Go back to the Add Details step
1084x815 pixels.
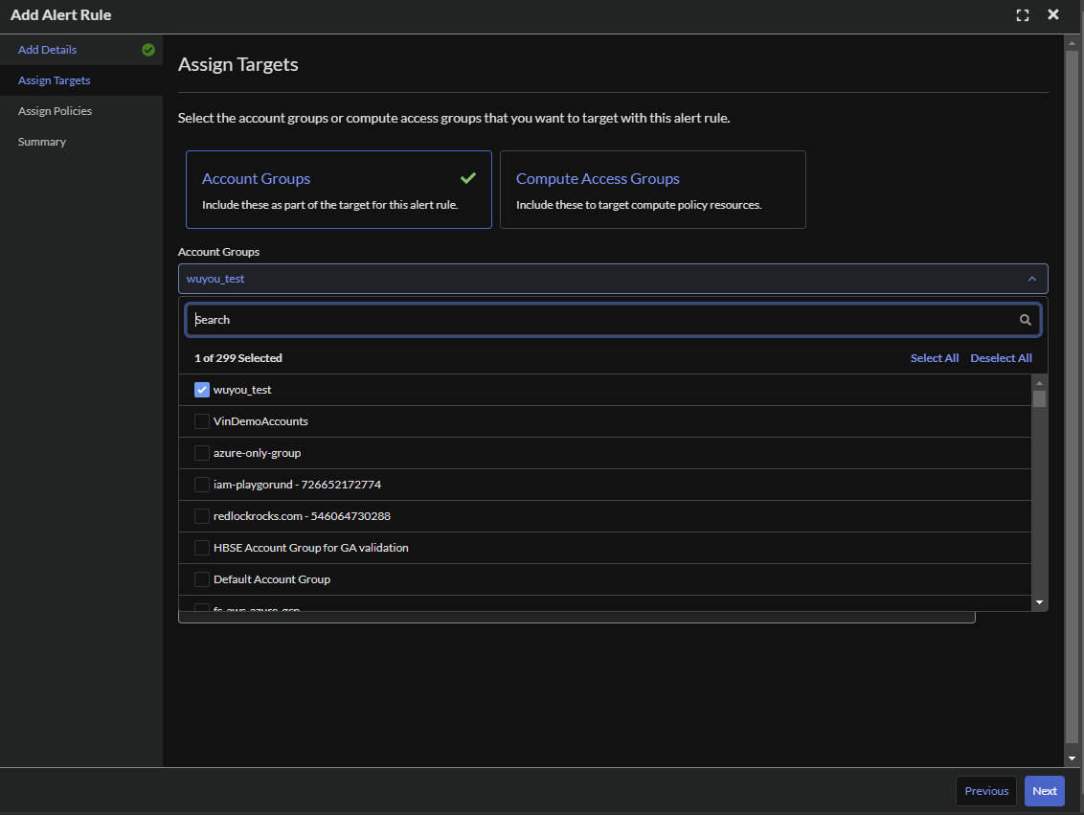47,49
